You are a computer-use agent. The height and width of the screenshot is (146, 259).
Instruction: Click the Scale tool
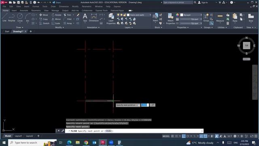(x=56, y=24)
